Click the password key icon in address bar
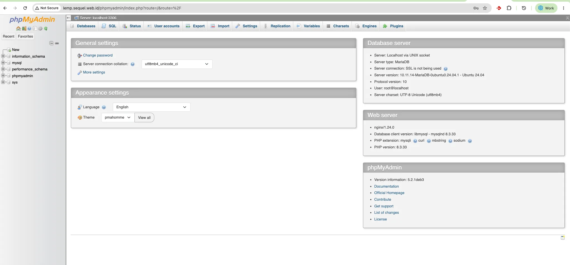Screen dimensions: 570x265 pos(476,8)
